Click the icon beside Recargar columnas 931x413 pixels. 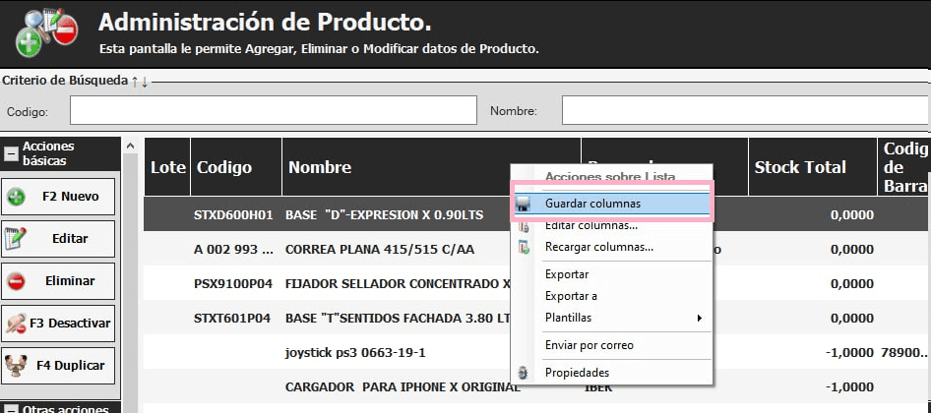tap(525, 247)
